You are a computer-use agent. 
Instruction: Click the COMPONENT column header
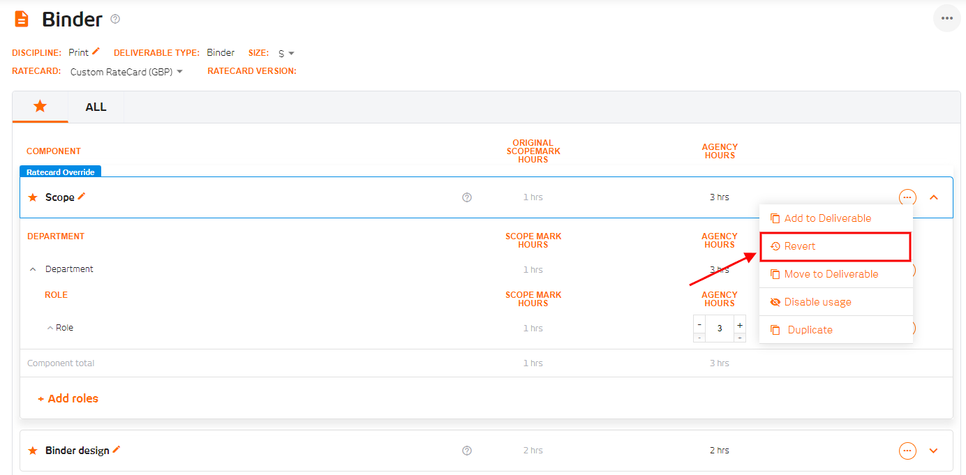(54, 151)
